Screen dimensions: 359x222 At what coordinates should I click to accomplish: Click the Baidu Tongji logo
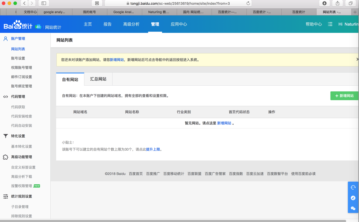[x=18, y=25]
